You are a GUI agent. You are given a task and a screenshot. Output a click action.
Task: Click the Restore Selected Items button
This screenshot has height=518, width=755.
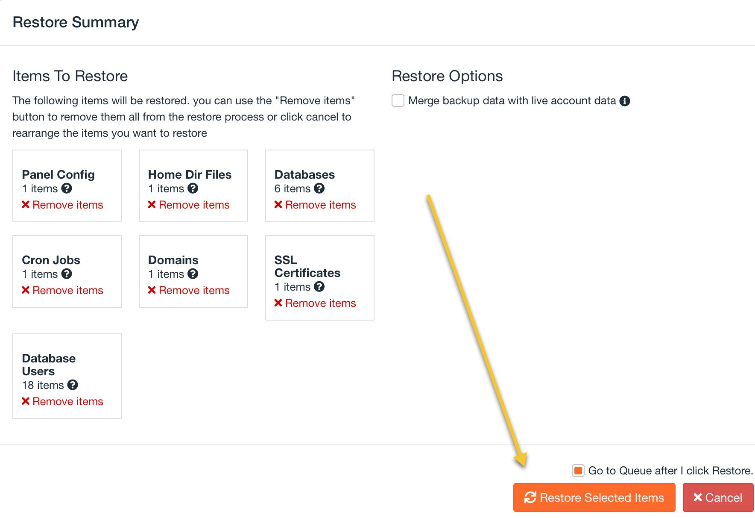click(594, 497)
